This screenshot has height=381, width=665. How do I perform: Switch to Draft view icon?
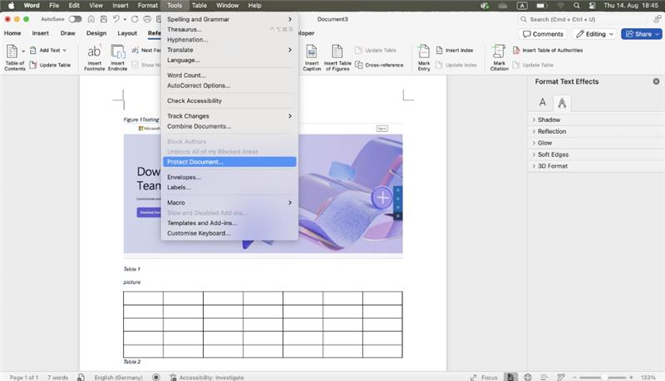[560, 377]
